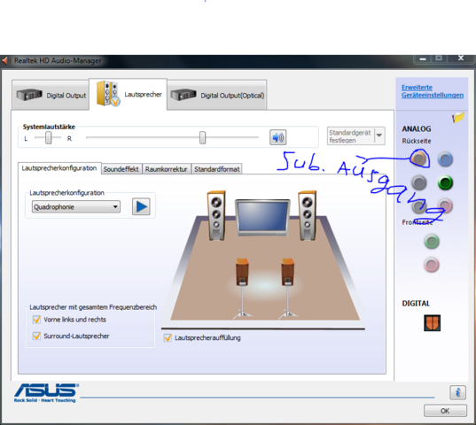Open the information button near OK
Viewport: 476px width, 425px height.
457,392
